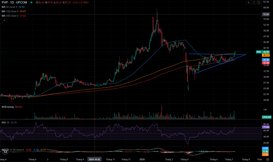Screen dimensions: 273x162
Task: Open chart settings gear at bottom right
Action: tap(268, 159)
